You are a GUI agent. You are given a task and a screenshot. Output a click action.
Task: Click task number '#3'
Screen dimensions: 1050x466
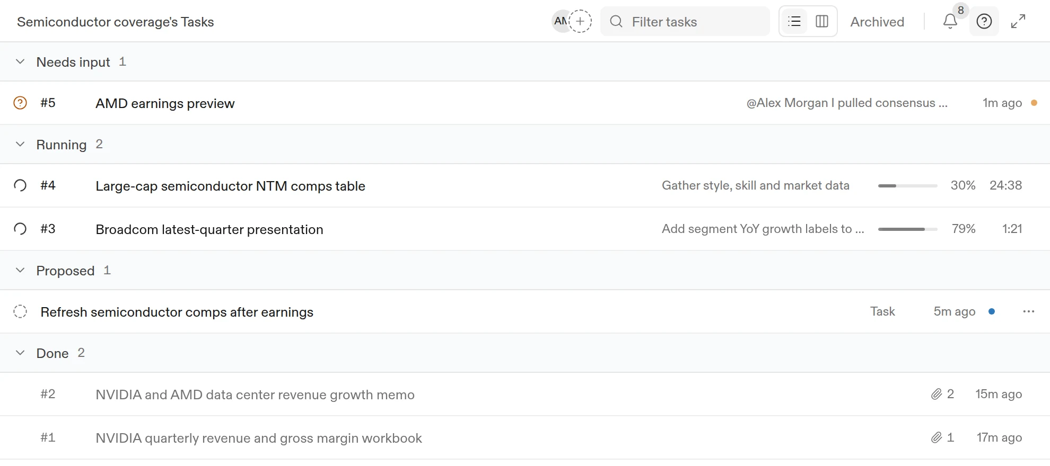[48, 229]
